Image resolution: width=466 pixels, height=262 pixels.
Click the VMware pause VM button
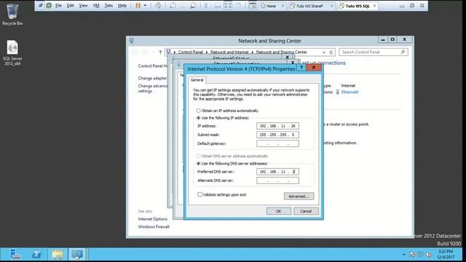(138, 5)
